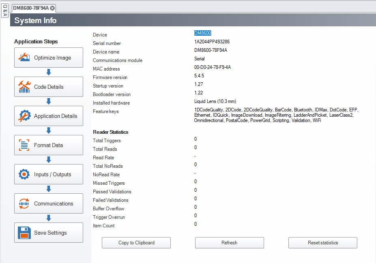This screenshot has height=263, width=376.
Task: Click the serial number 1A2044PP493286
Action: [x=212, y=42]
